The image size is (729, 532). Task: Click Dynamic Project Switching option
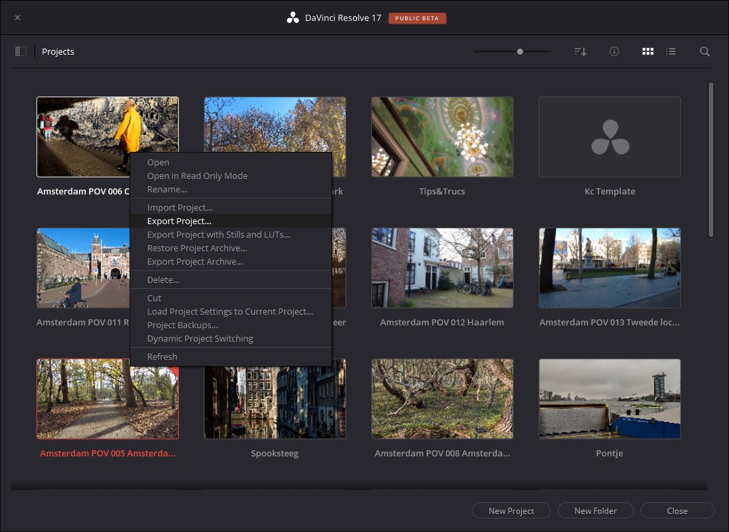click(x=200, y=338)
